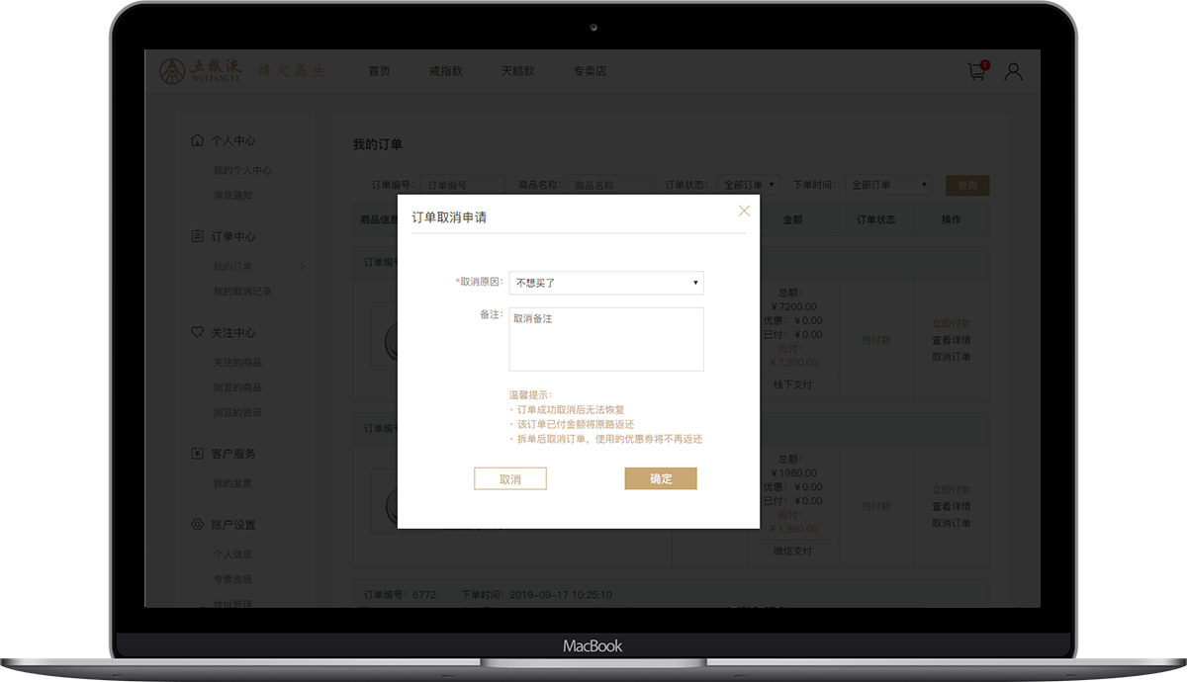Viewport: 1187px width, 682px height.
Task: Click the home icon beside 个人中心
Action: 197,139
